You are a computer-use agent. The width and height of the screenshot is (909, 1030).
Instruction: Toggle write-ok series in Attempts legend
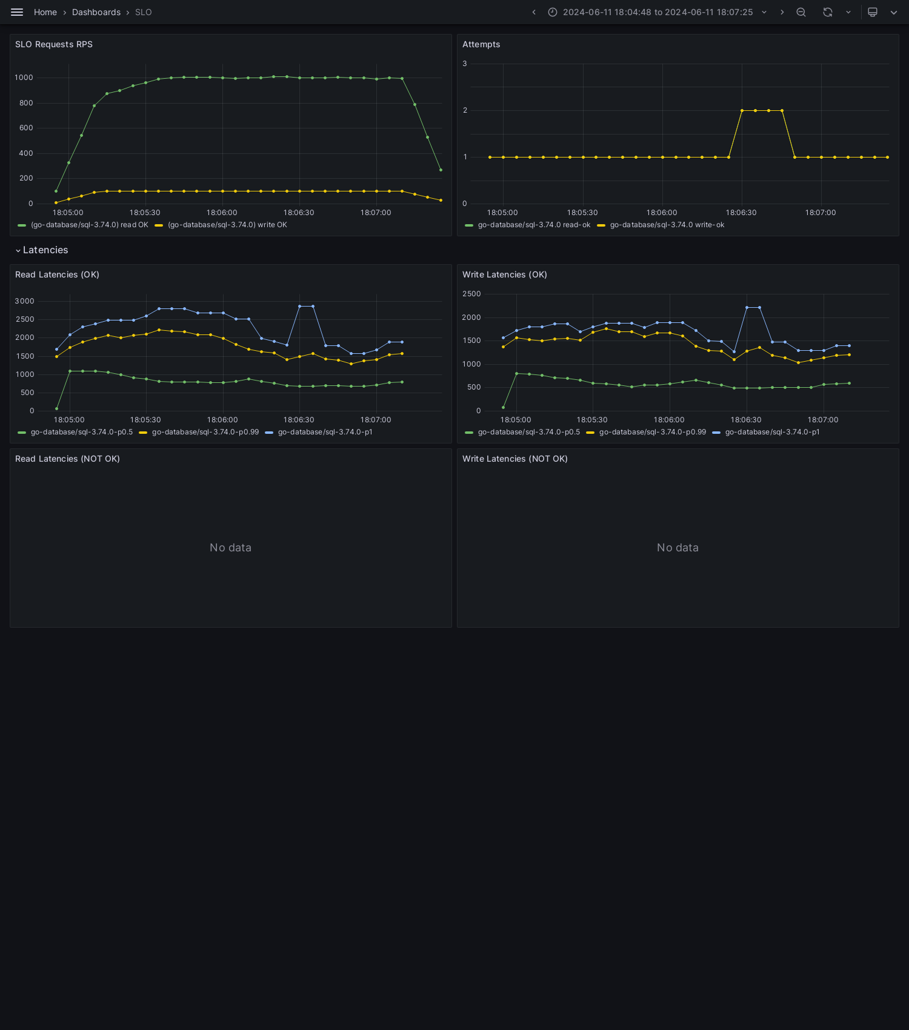(x=667, y=225)
